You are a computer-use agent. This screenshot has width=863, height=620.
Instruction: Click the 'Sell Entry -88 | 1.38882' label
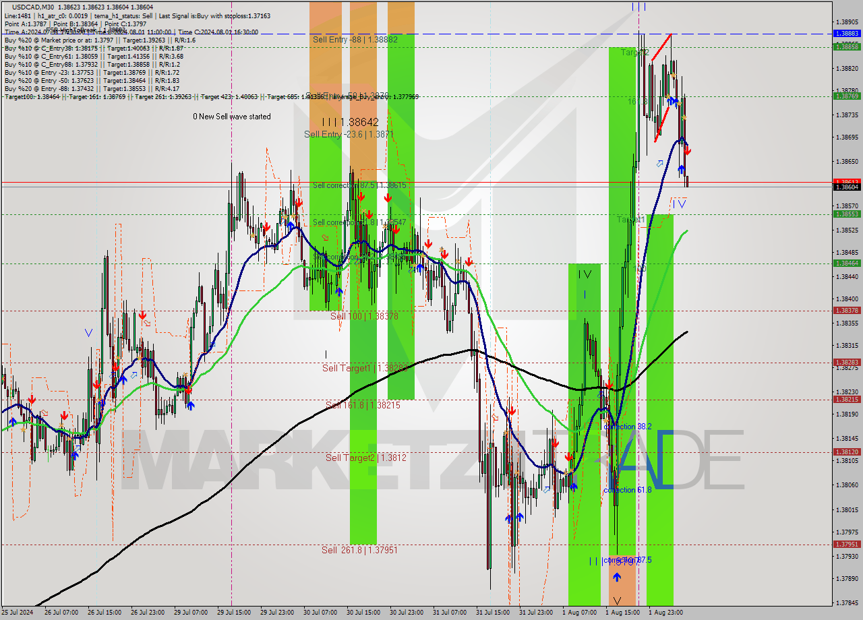pyautogui.click(x=355, y=40)
